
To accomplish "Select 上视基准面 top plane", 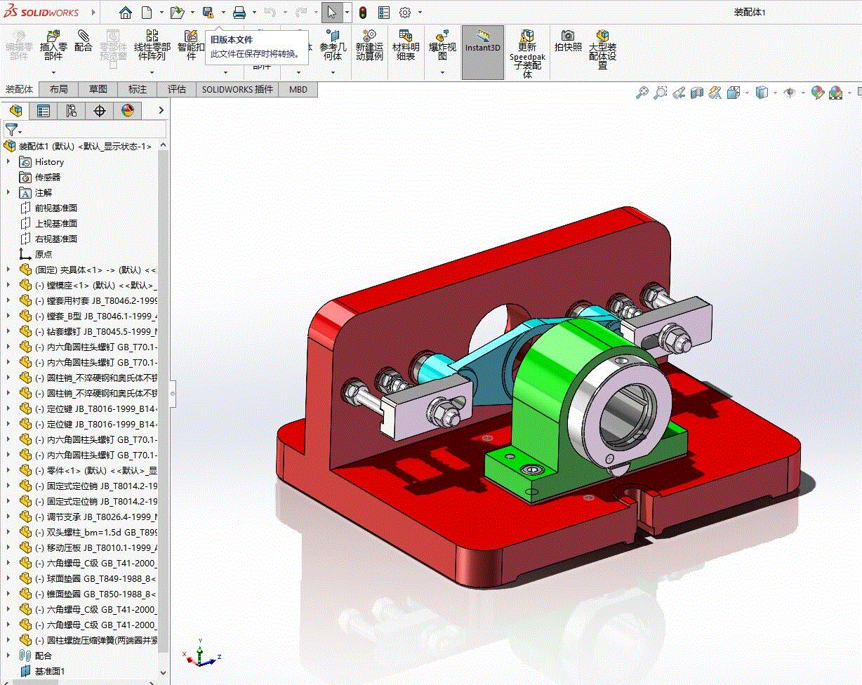I will pos(56,223).
